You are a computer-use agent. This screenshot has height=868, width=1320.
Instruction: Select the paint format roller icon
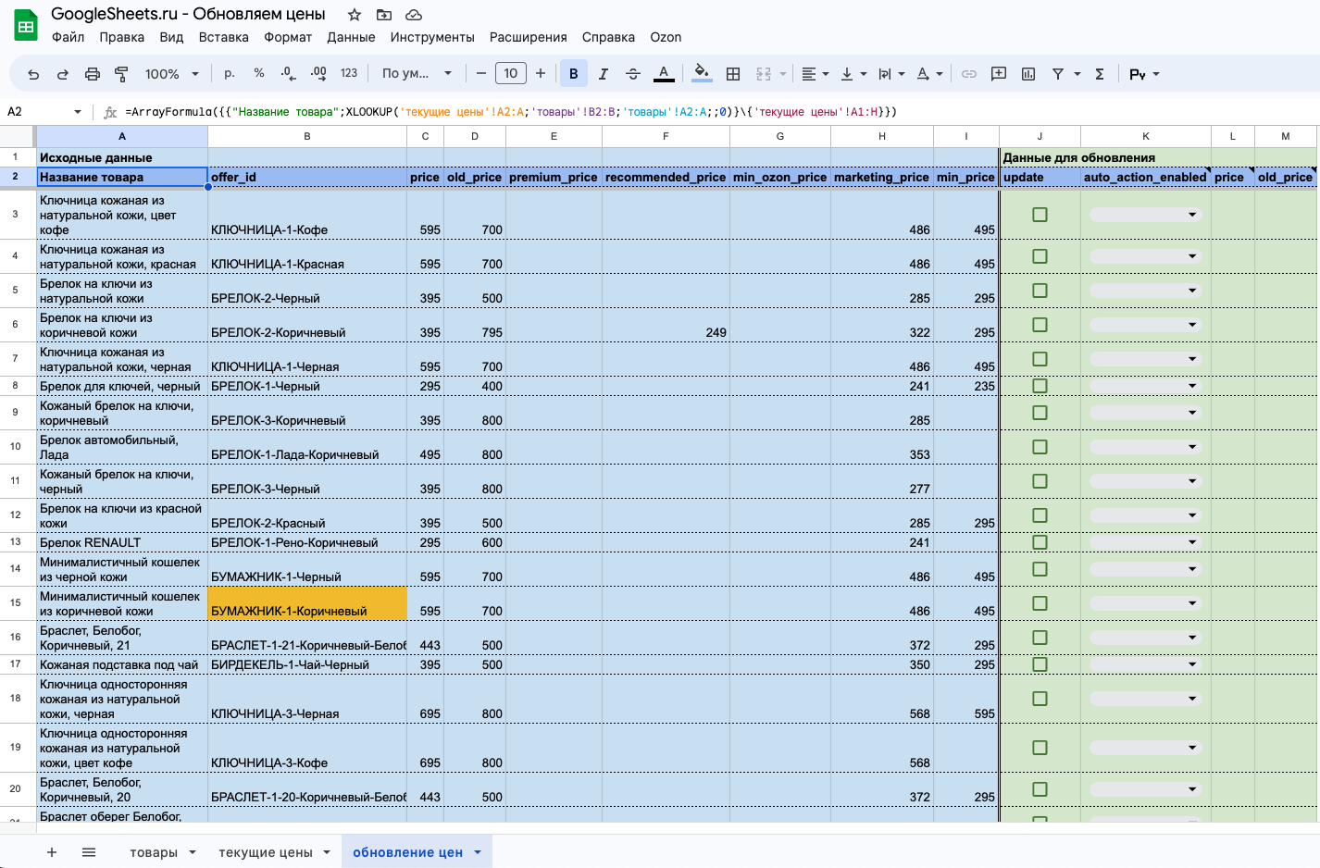tap(121, 74)
